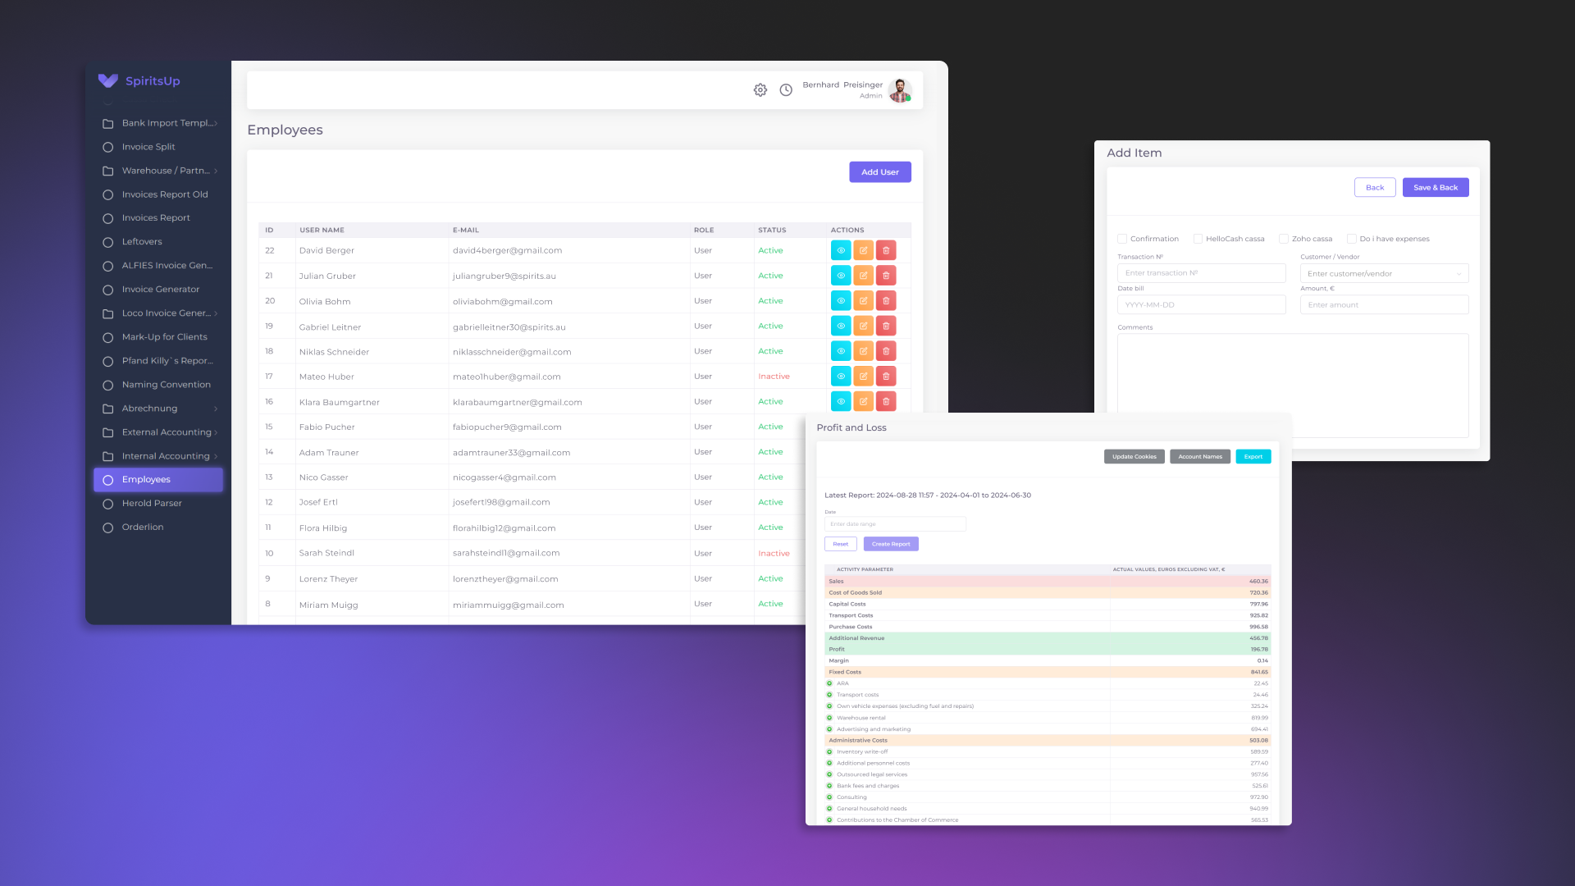Click the Add User button
1575x886 pixels.
pyautogui.click(x=879, y=172)
